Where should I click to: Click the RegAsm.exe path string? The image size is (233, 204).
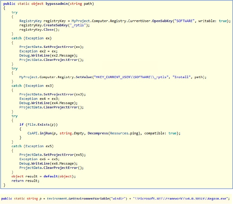(180, 199)
